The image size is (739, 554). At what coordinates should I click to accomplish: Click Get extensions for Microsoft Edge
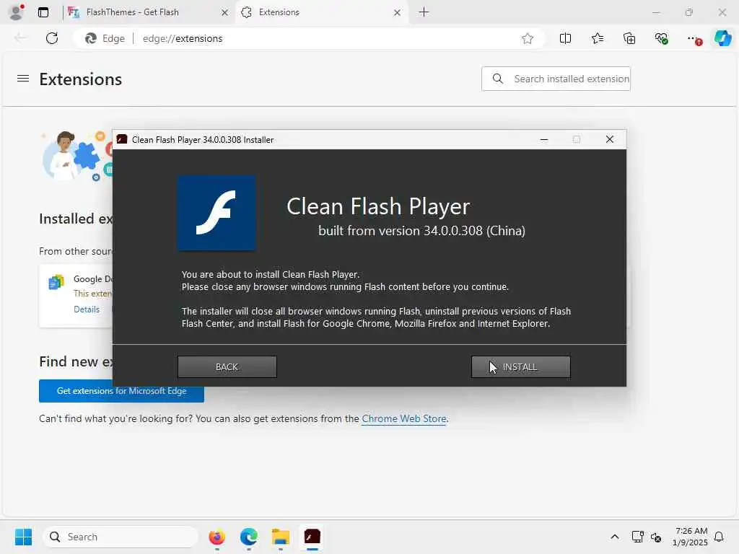point(121,391)
